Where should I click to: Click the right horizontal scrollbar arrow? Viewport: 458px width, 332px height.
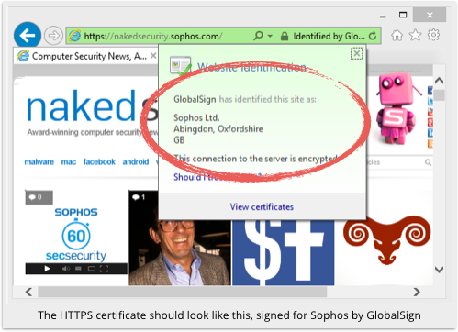point(417,292)
